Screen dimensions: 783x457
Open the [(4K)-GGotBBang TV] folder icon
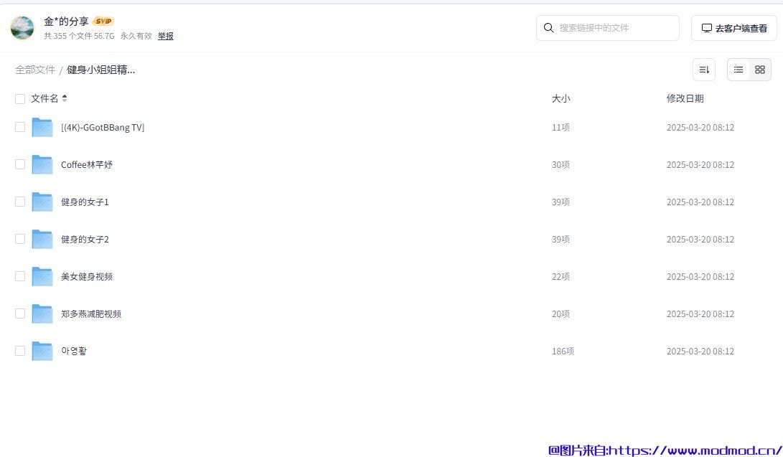pos(42,128)
